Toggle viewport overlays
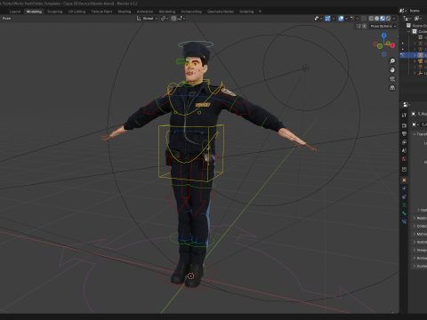The width and height of the screenshot is (427, 320). (341, 19)
